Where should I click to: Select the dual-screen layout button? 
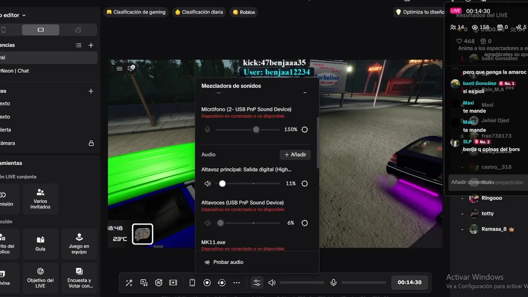(x=78, y=30)
